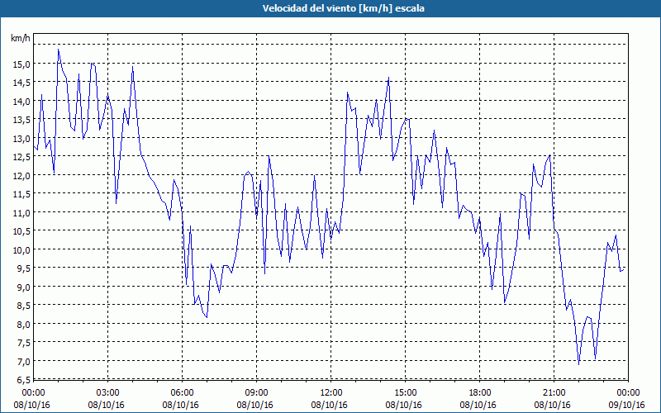Click the lowest dip near 22:00
The image size is (661, 413).
579,364
